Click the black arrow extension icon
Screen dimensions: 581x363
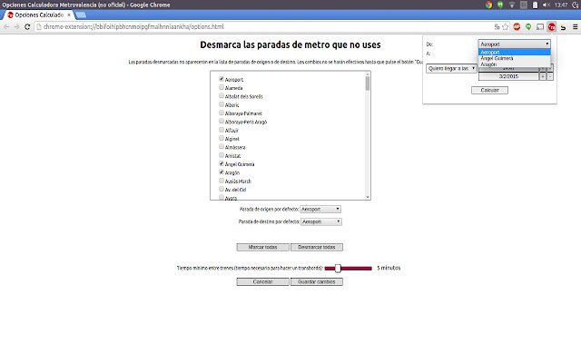(x=563, y=27)
